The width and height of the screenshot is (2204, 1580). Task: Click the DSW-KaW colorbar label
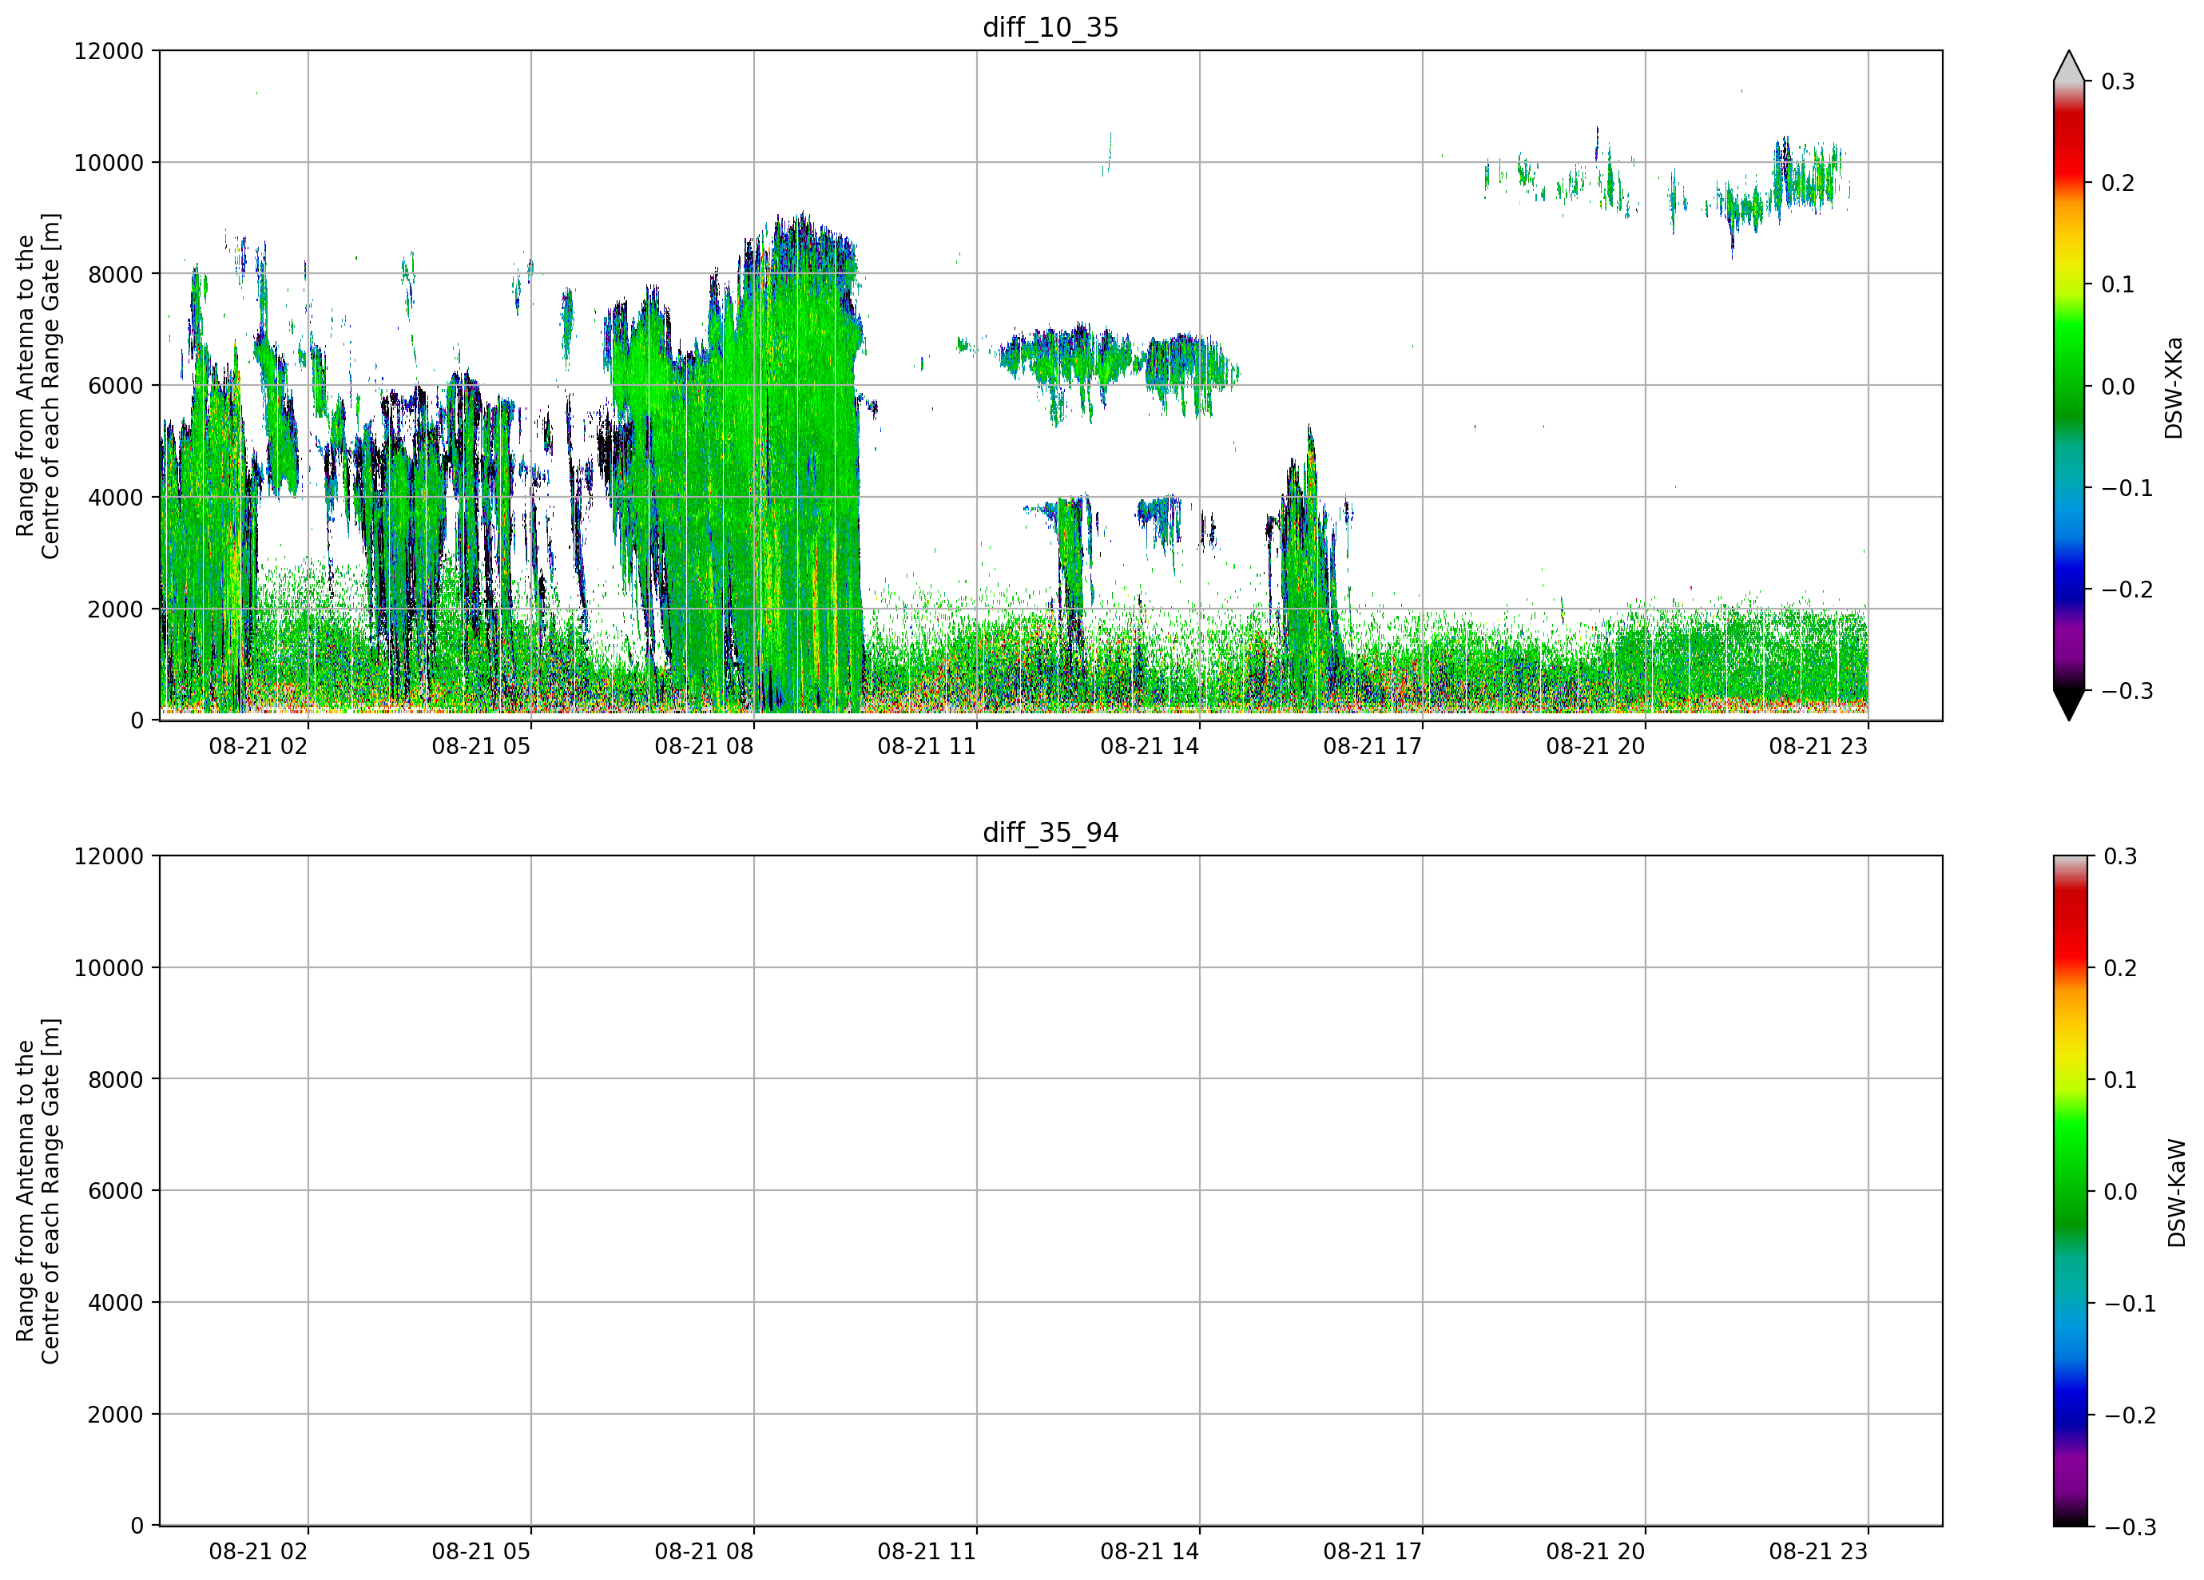click(2176, 1193)
